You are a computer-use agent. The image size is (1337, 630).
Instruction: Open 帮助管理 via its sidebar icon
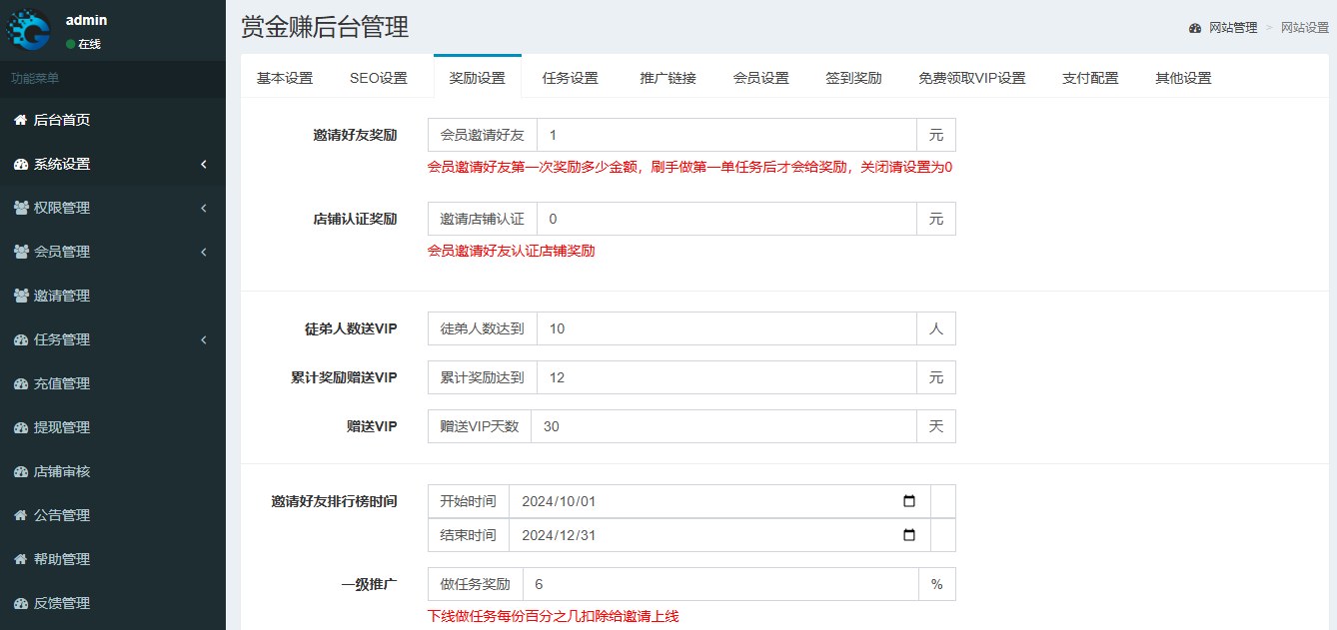19,559
